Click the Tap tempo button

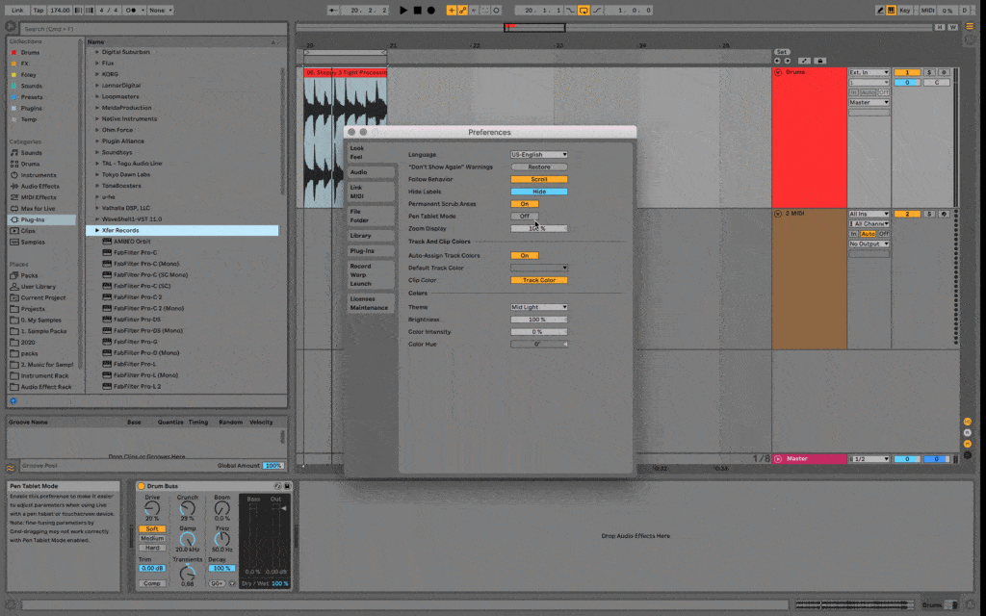pyautogui.click(x=39, y=10)
